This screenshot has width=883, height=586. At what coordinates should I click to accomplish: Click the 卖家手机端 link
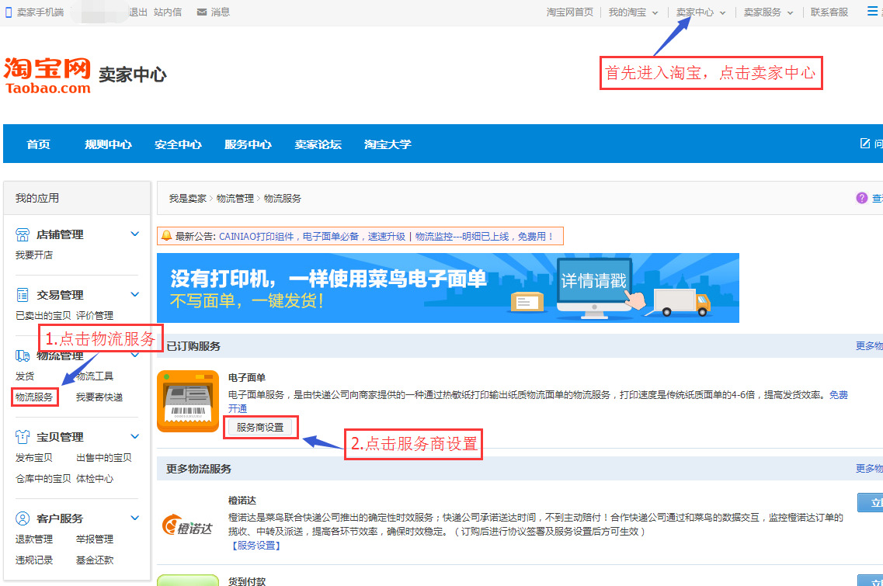[x=40, y=12]
